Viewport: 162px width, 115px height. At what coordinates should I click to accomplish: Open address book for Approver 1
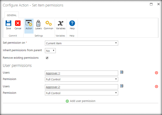(122, 72)
